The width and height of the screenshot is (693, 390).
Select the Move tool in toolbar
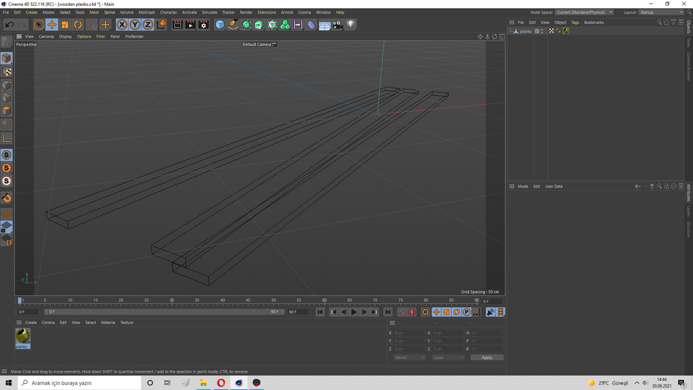52,25
